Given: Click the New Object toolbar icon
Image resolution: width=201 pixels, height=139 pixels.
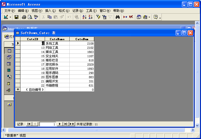Looking at the screenshot, I should [145, 17].
